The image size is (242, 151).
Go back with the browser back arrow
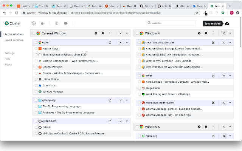4,13
